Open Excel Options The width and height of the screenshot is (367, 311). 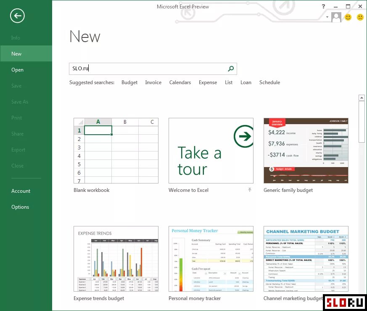click(x=20, y=207)
